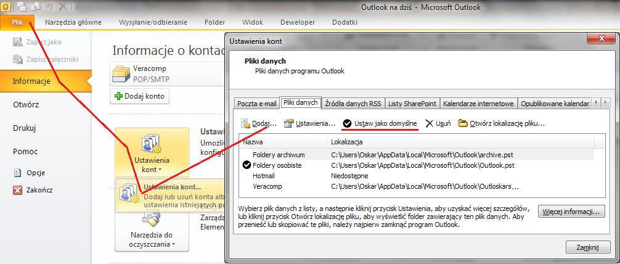
Task: Select the Foldery osobiste data file
Action: tap(417, 165)
